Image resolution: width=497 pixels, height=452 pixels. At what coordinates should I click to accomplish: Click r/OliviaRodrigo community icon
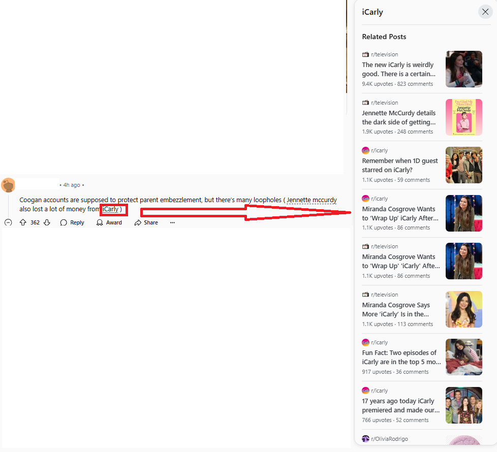[365, 439]
